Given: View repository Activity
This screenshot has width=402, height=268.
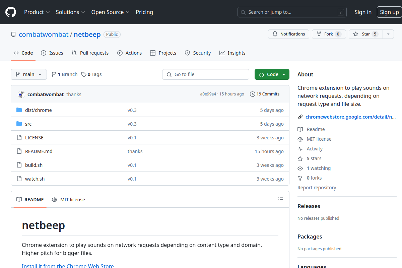Looking at the screenshot, I should click(310, 149).
